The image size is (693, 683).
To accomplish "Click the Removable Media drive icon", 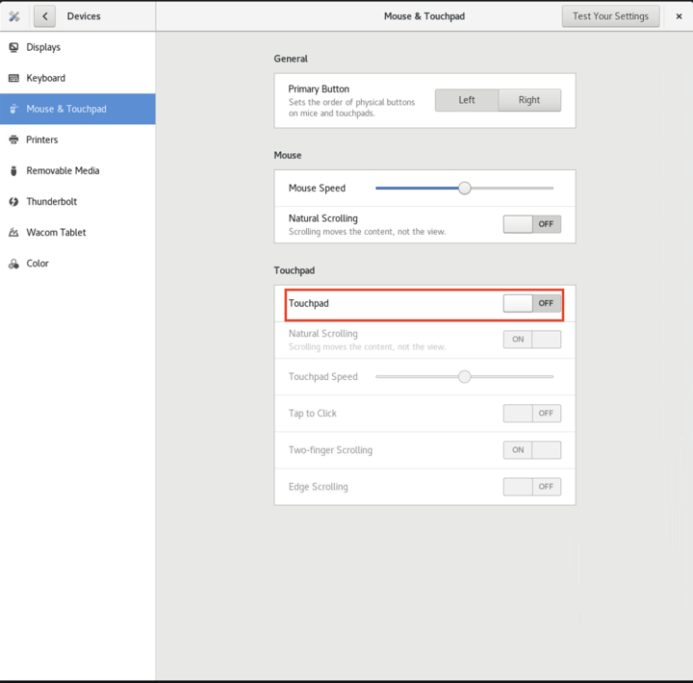I will (13, 170).
